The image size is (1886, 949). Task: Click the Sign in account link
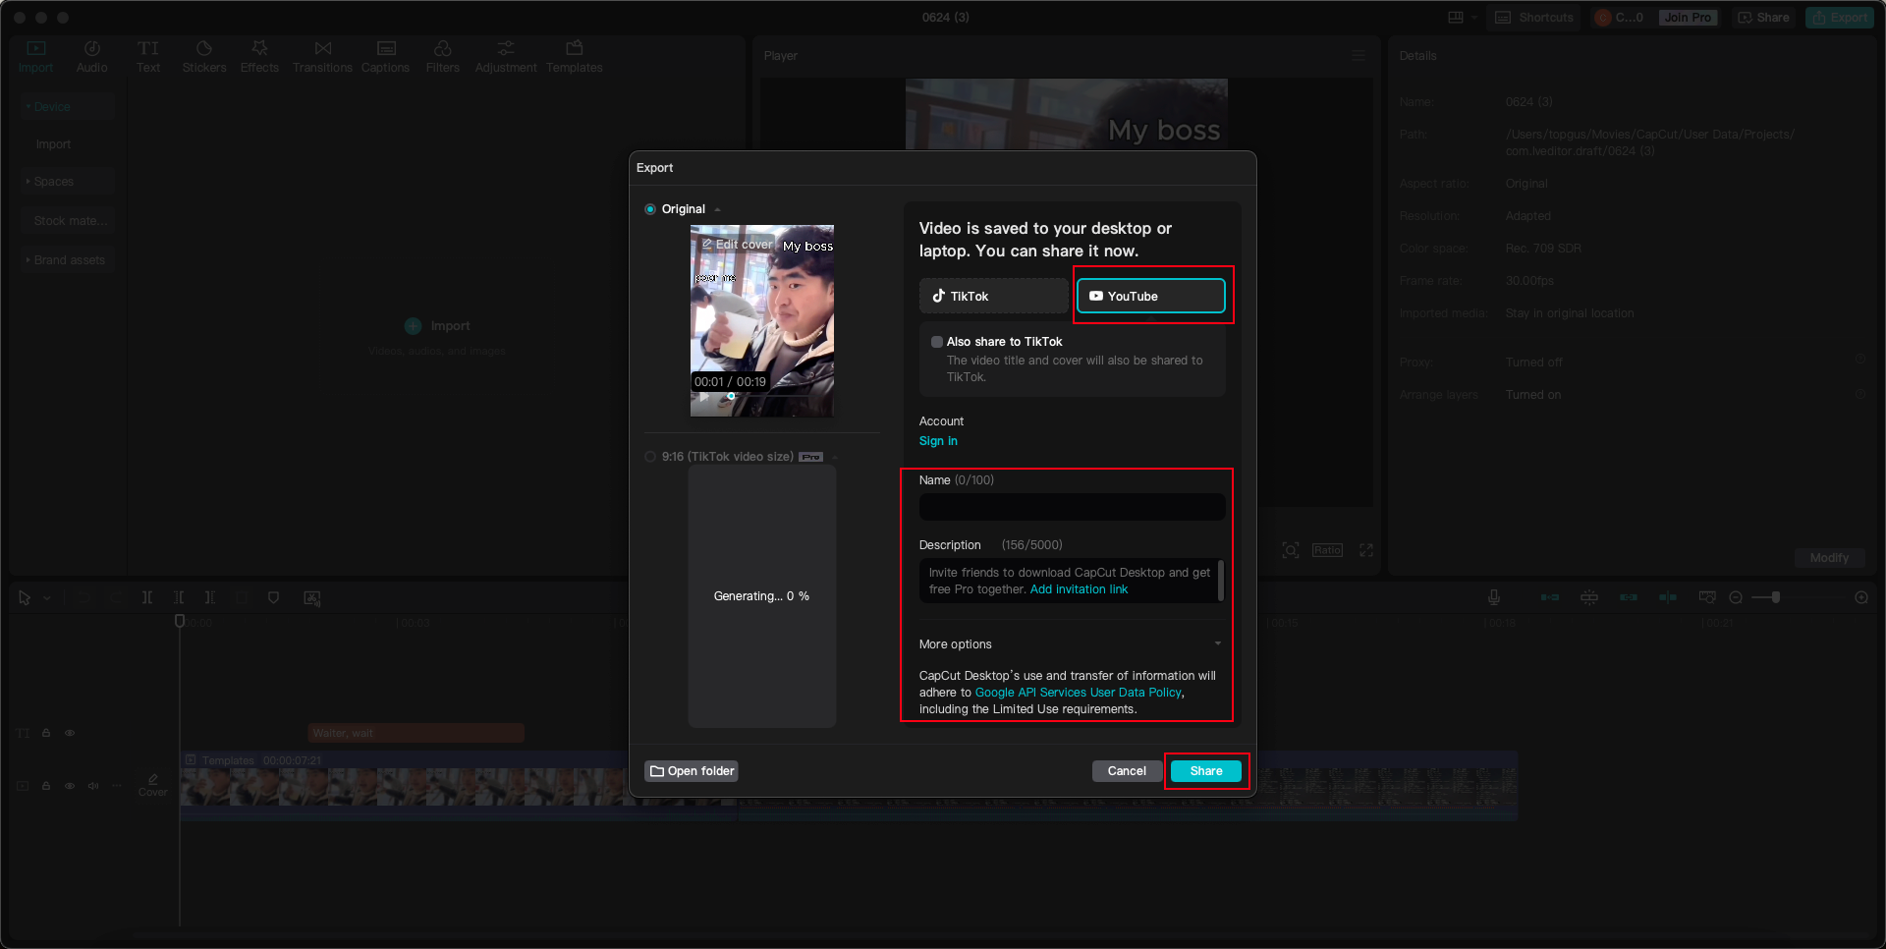(938, 441)
